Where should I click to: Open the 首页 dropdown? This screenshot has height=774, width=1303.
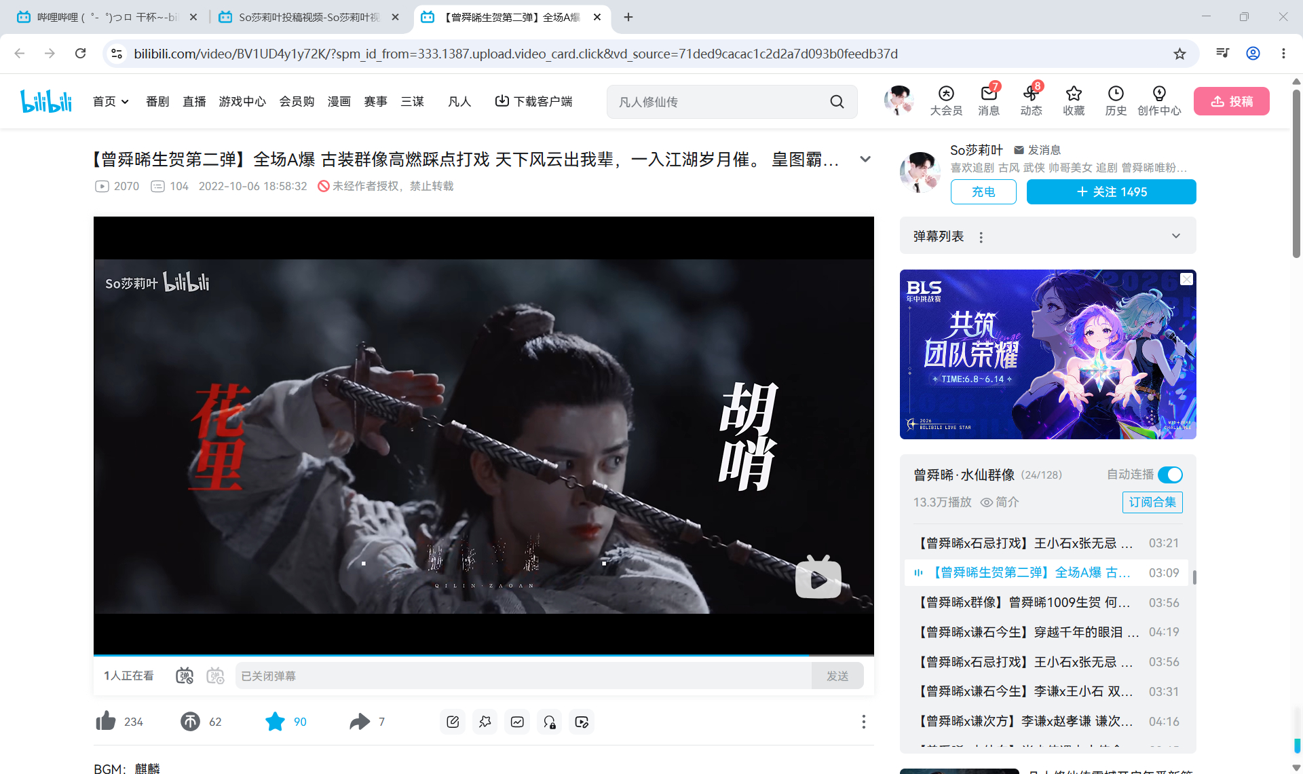tap(111, 101)
